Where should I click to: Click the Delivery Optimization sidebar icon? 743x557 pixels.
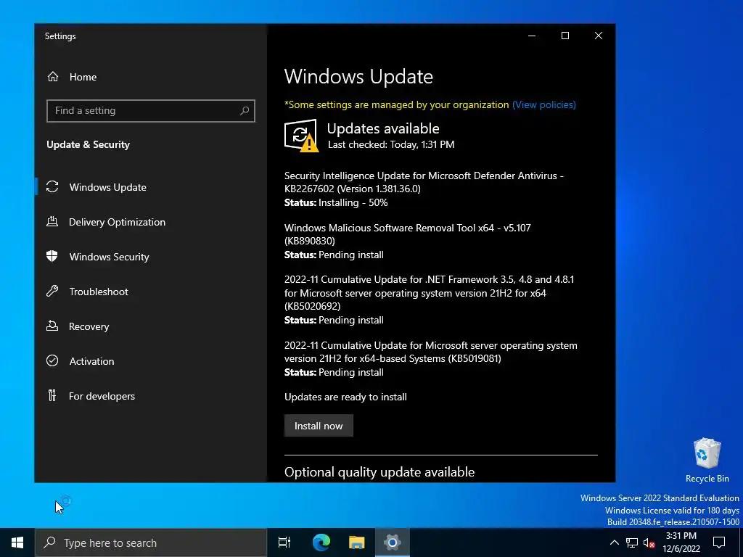point(52,222)
